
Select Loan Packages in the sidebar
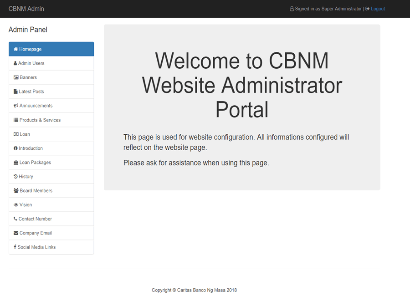35,163
